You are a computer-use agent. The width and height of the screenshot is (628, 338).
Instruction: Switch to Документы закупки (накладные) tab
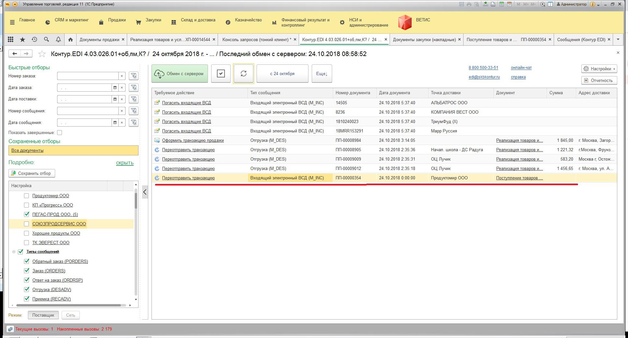click(424, 39)
